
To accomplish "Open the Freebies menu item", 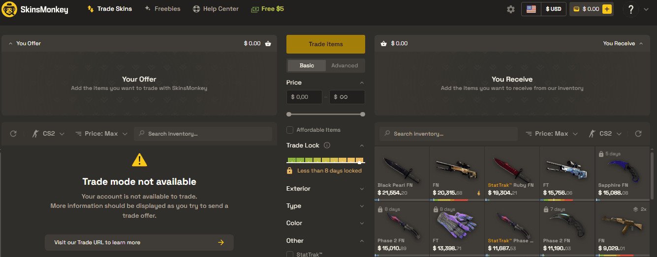I will (x=162, y=9).
